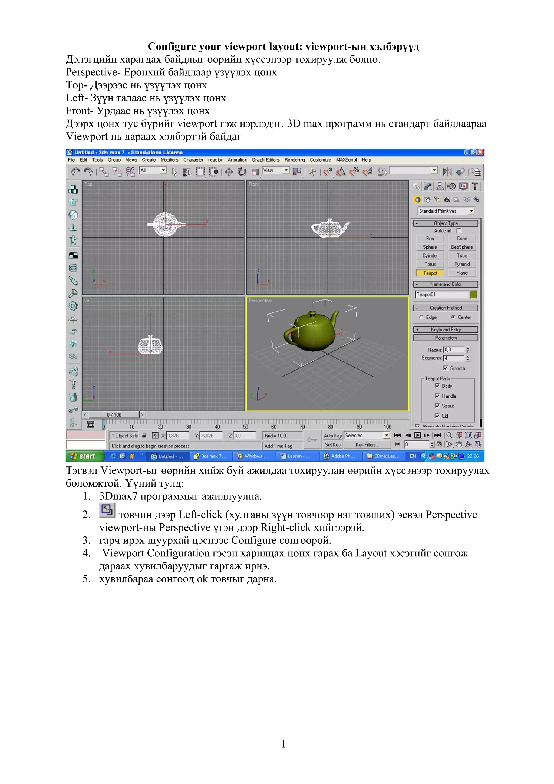Select the Pan hand navigation tool
This screenshot has width=554, height=784.
[x=459, y=444]
